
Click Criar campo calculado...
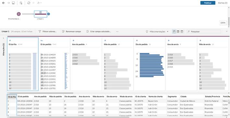point(99,31)
